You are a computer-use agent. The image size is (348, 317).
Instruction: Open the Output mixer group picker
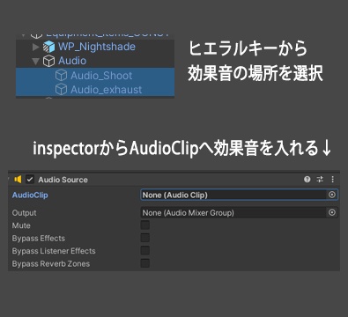click(x=332, y=212)
